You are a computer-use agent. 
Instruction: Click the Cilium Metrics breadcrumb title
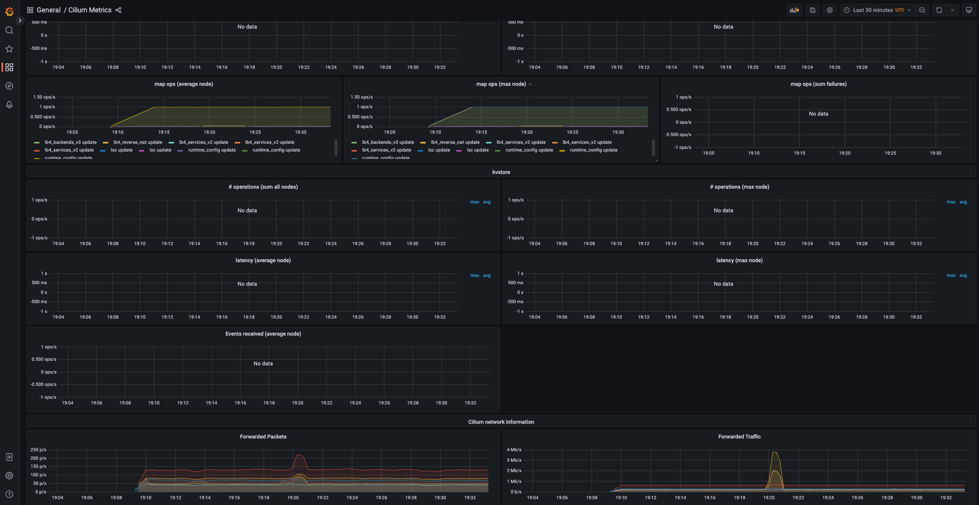pos(90,10)
